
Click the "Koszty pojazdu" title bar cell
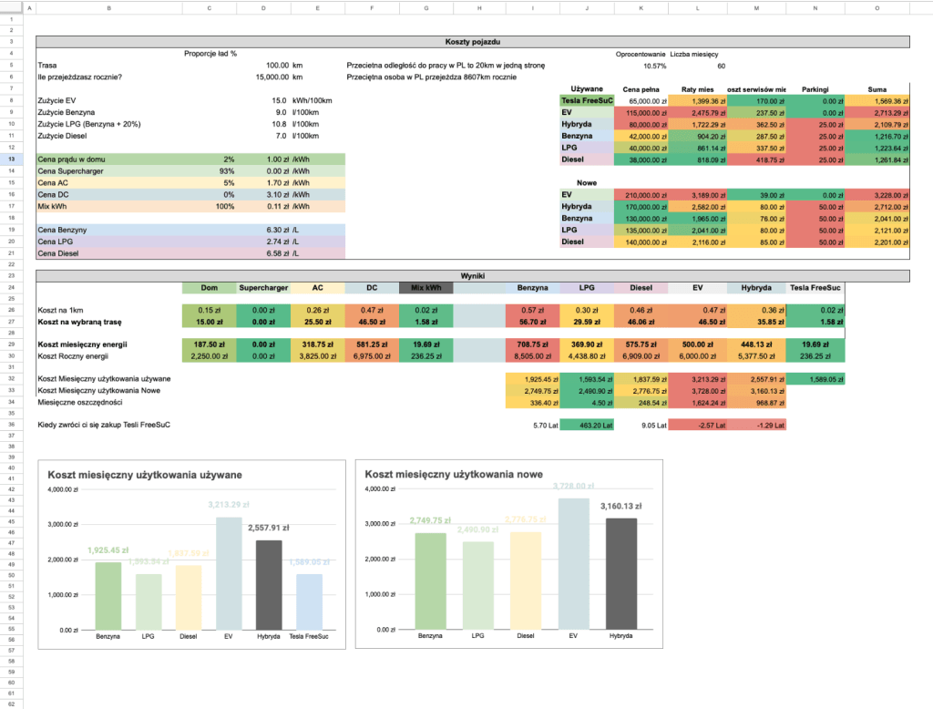click(473, 42)
